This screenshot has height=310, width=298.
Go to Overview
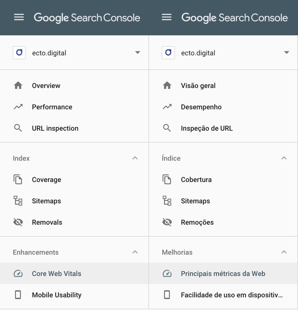point(46,86)
